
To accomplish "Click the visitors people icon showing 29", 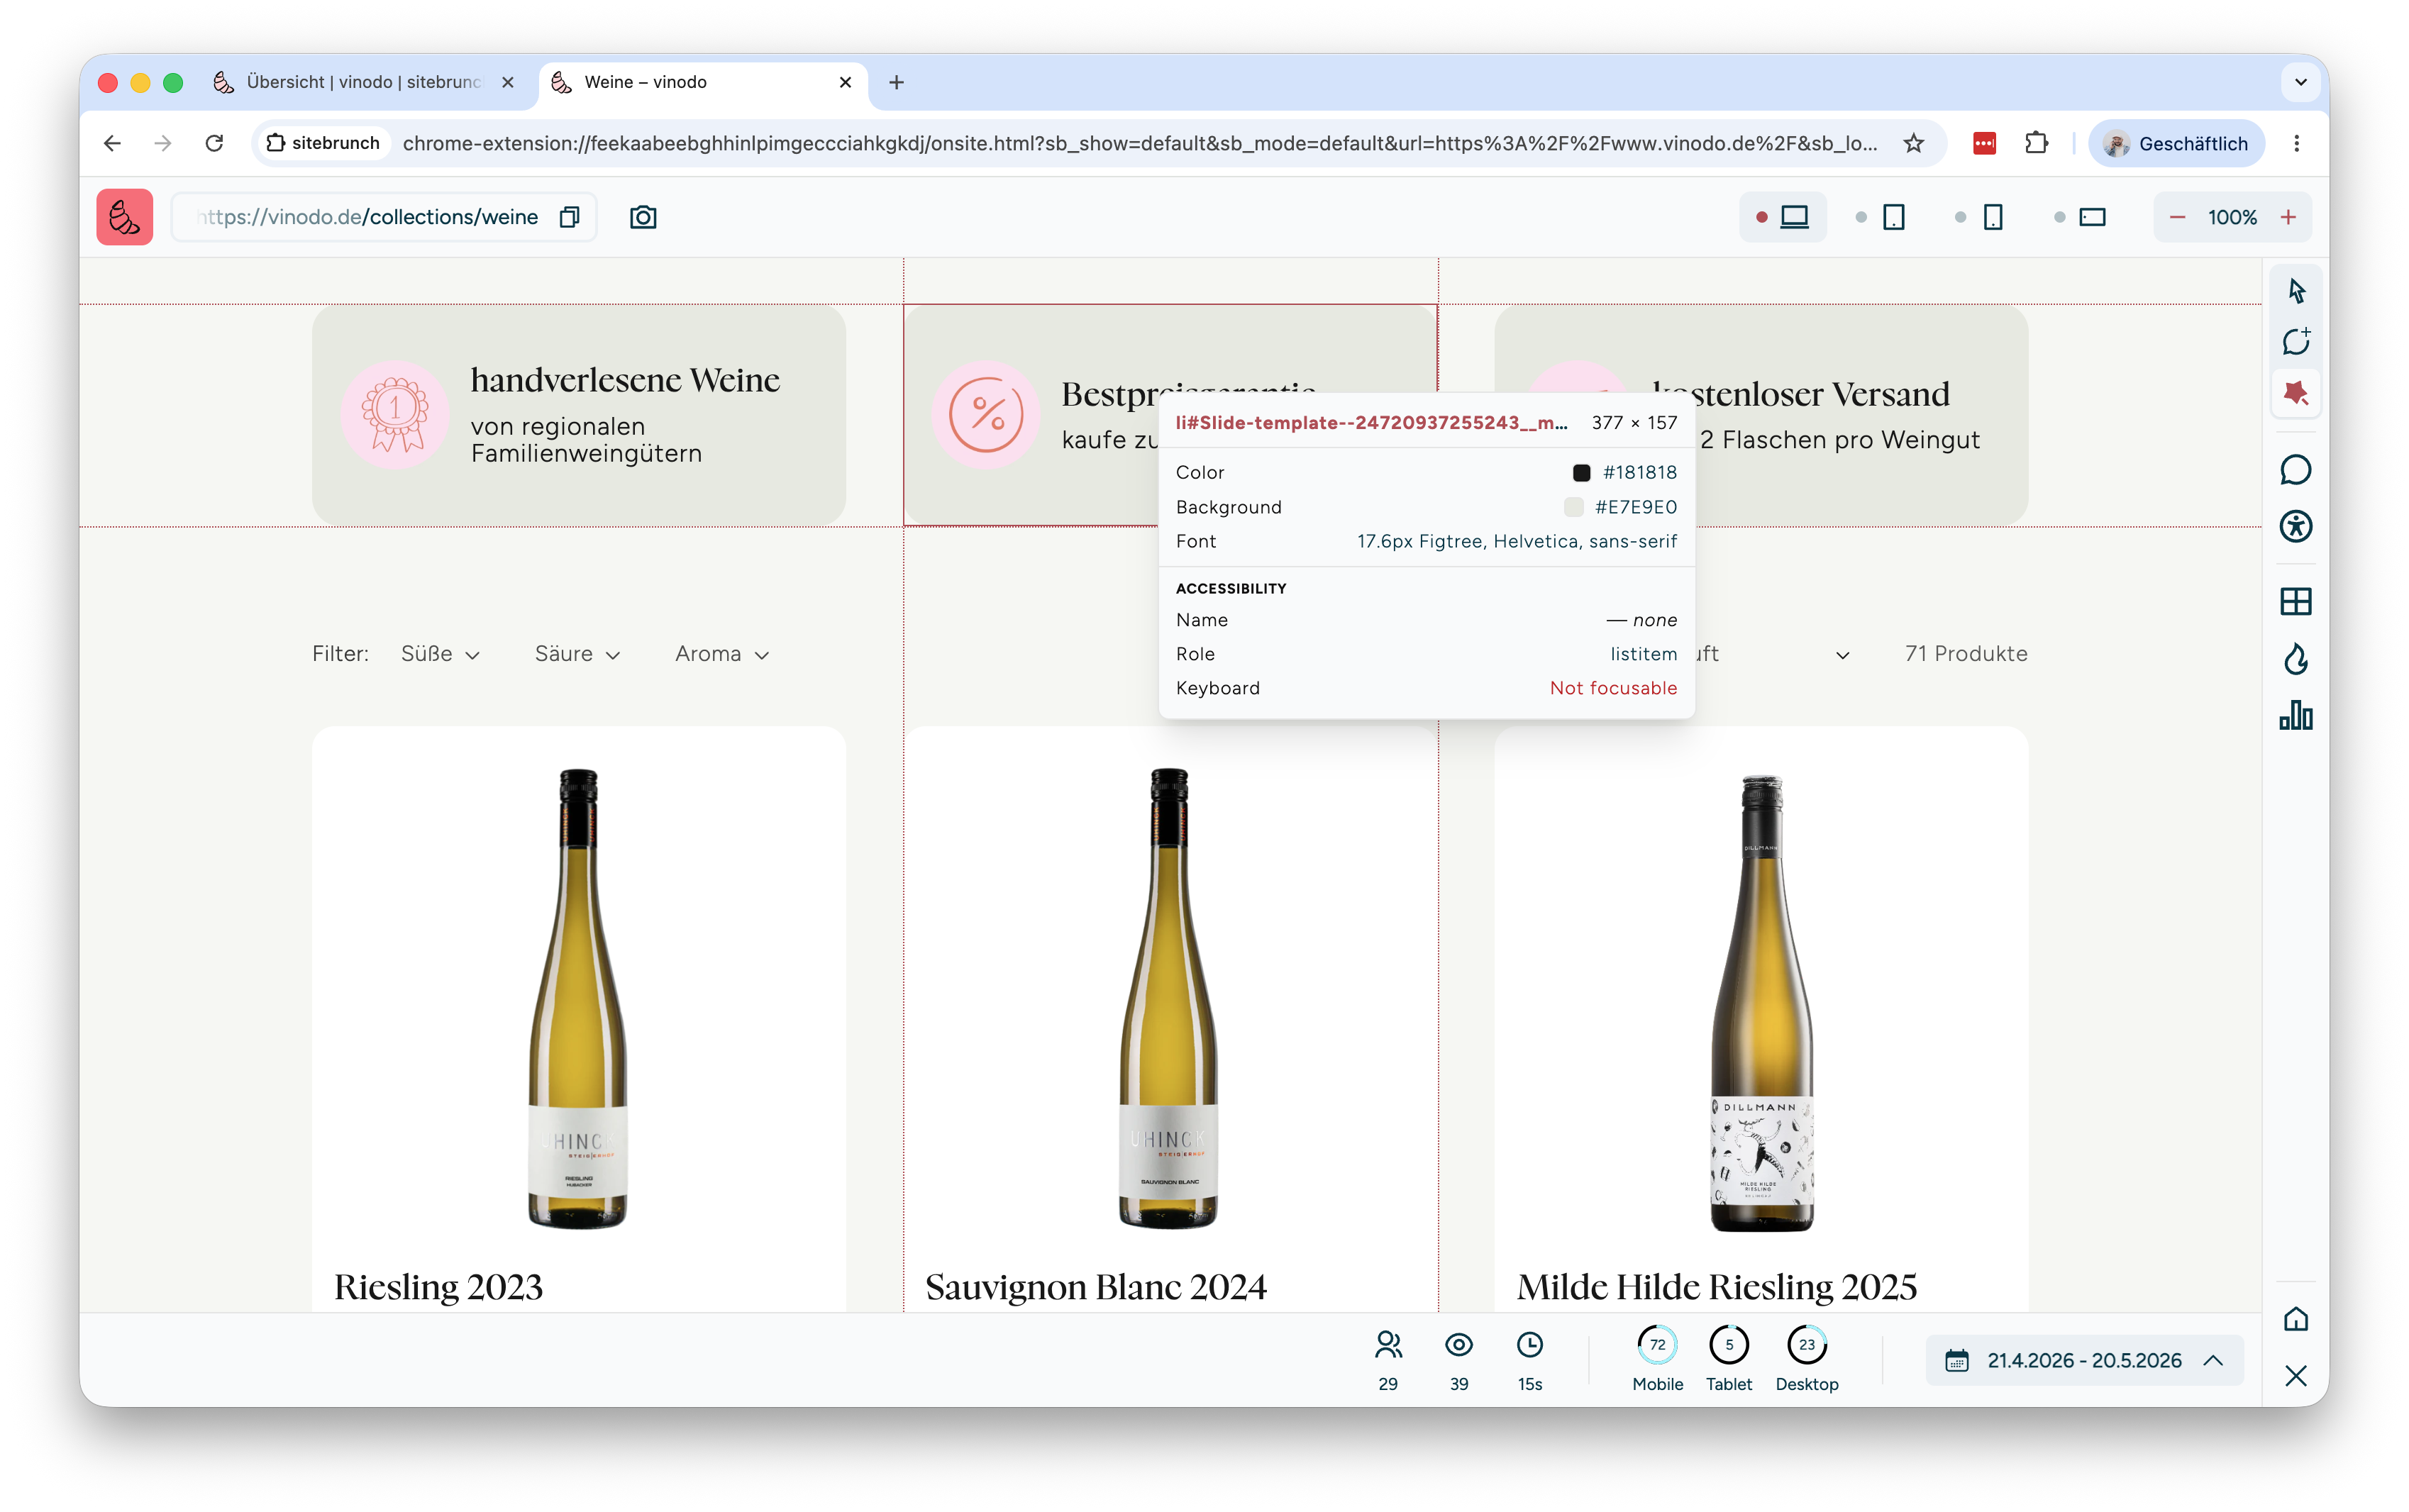I will [x=1388, y=1345].
